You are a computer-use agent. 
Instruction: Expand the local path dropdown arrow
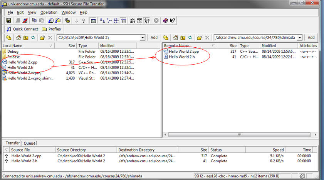[143, 38]
